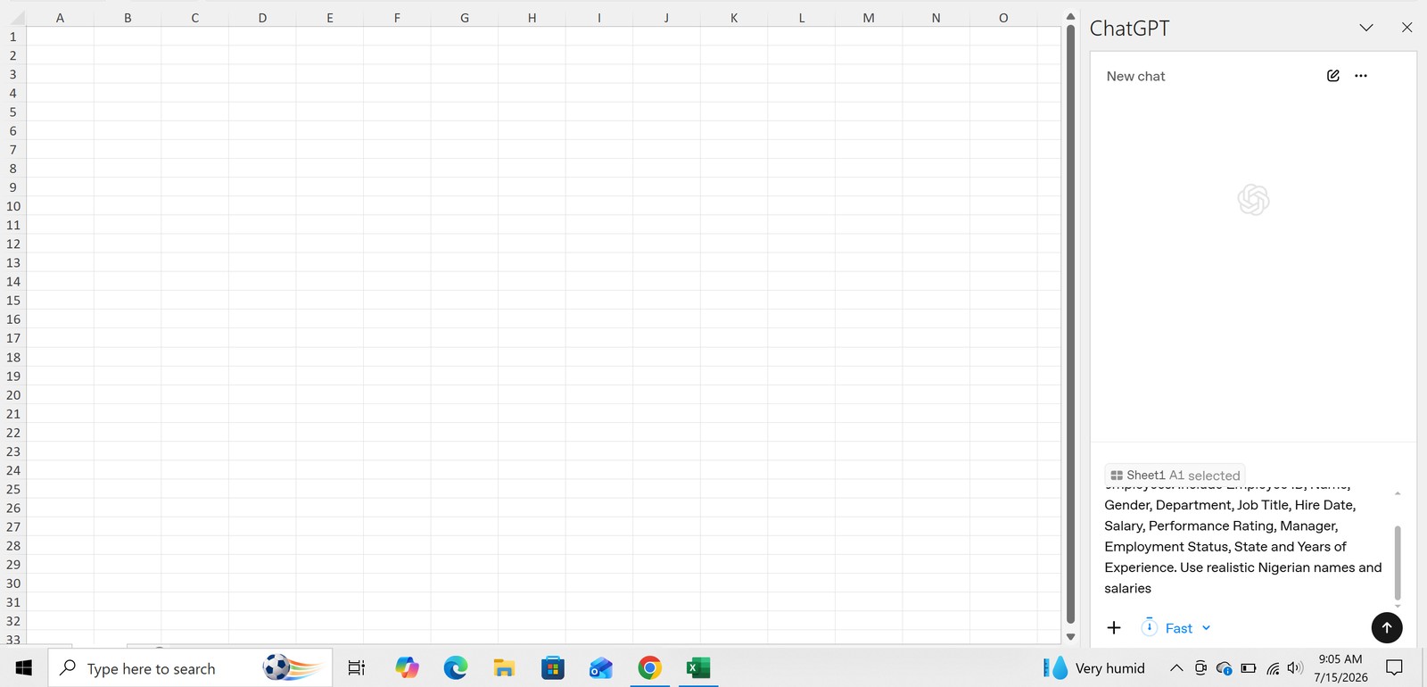Show hidden system tray icons
This screenshot has width=1427, height=687.
(x=1176, y=667)
